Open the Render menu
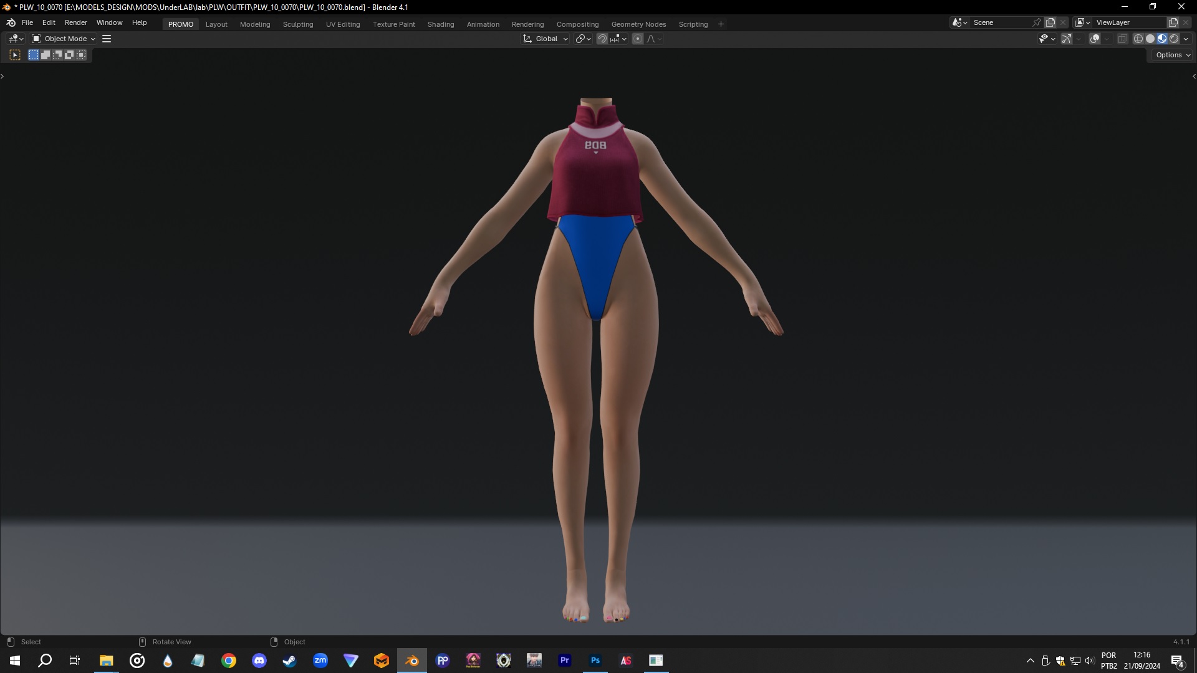The image size is (1197, 673). pyautogui.click(x=75, y=22)
